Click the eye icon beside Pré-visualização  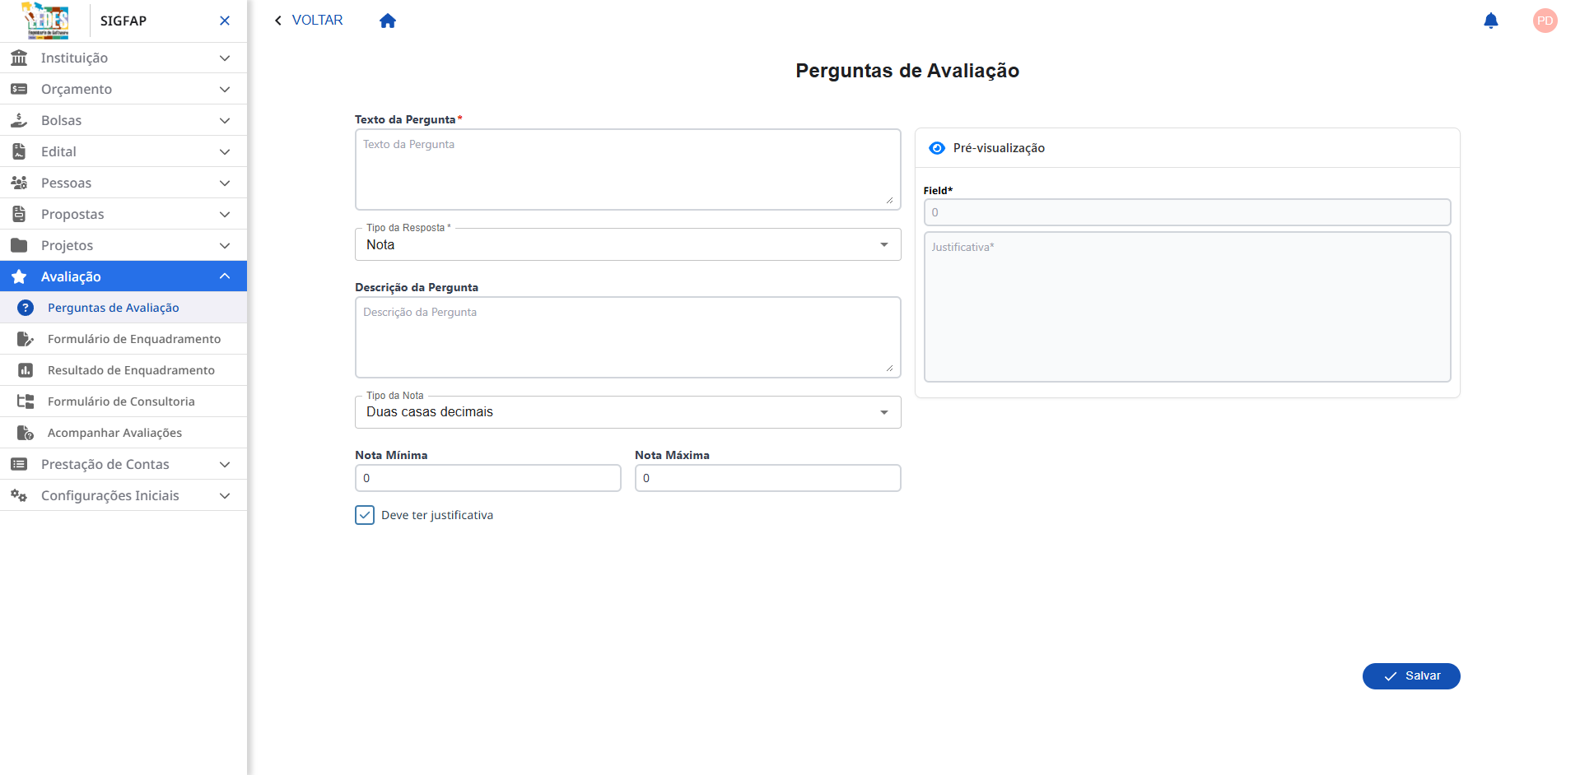[x=937, y=148]
